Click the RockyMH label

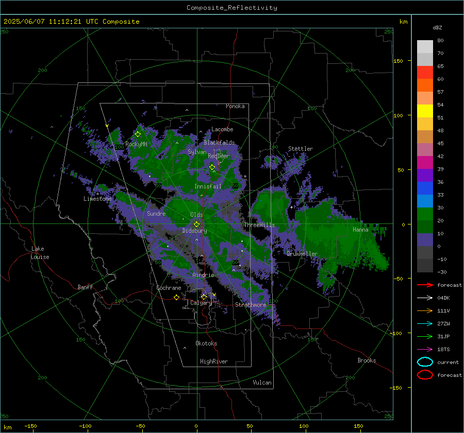(x=136, y=144)
